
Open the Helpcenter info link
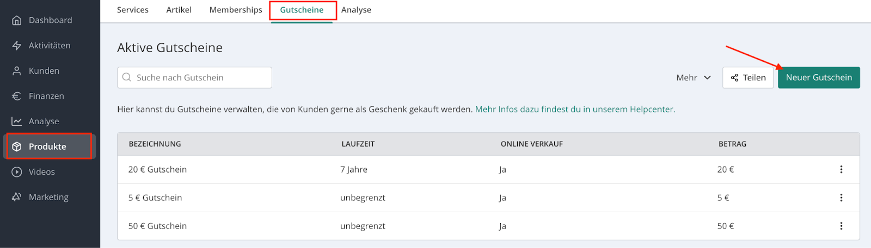click(575, 109)
